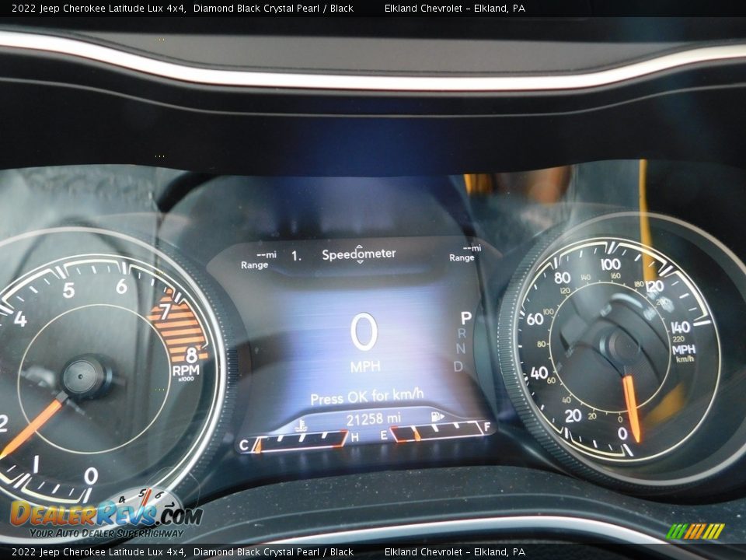Click the 'C' cold marker
Image resolution: width=746 pixels, height=560 pixels.
click(x=244, y=445)
